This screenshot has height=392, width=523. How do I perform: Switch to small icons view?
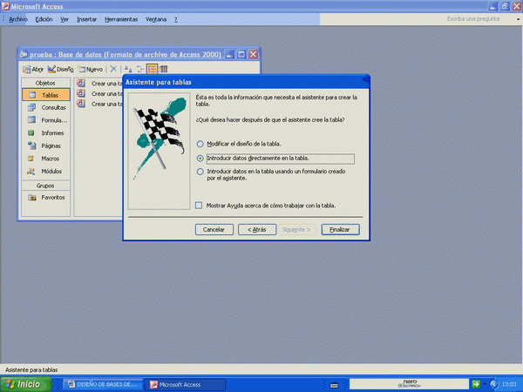tap(140, 69)
